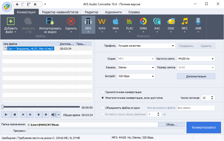The width and height of the screenshot is (224, 141).
Task: Open the Редактор tab
Action: coord(91,12)
